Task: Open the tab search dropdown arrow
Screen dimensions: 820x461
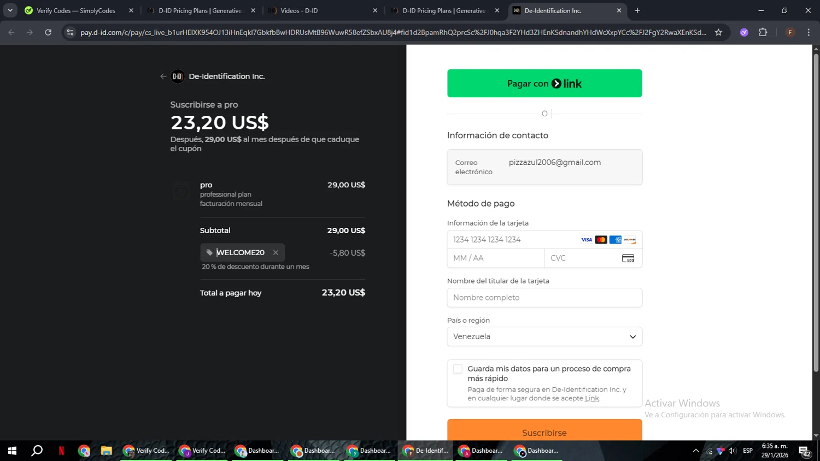Action: [x=10, y=10]
